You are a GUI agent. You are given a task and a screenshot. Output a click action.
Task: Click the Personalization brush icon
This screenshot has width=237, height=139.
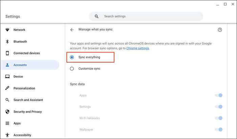7,88
